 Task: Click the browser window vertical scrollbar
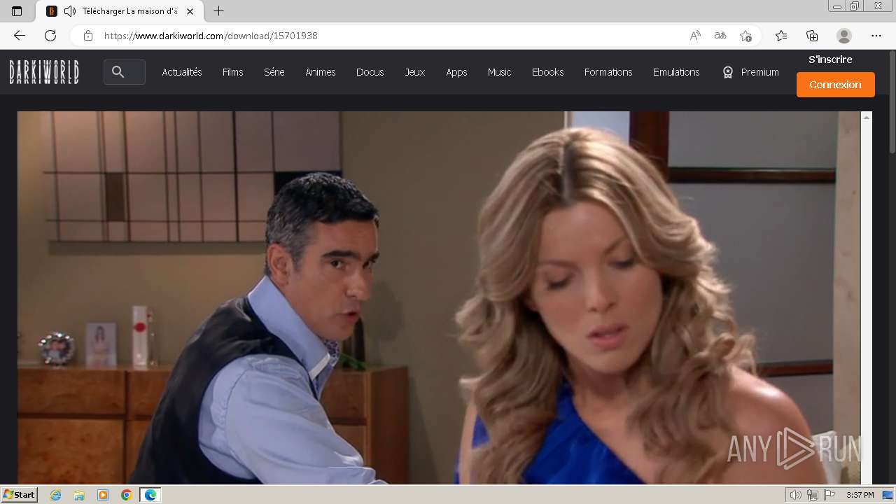tap(892, 101)
